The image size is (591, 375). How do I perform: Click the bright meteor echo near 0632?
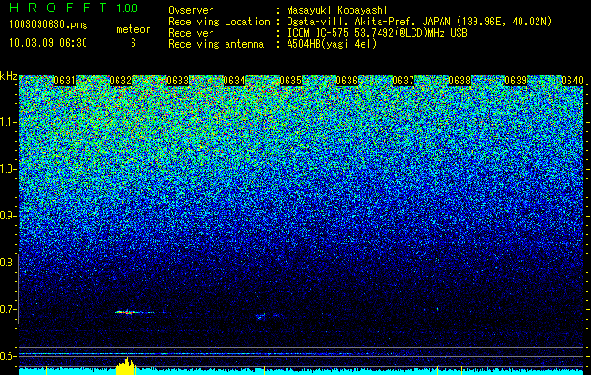coord(134,312)
